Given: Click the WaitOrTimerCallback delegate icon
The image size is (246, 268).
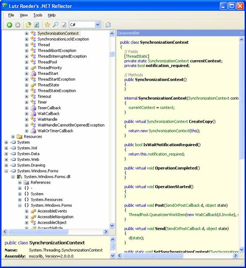Looking at the screenshot, I should 33,131.
